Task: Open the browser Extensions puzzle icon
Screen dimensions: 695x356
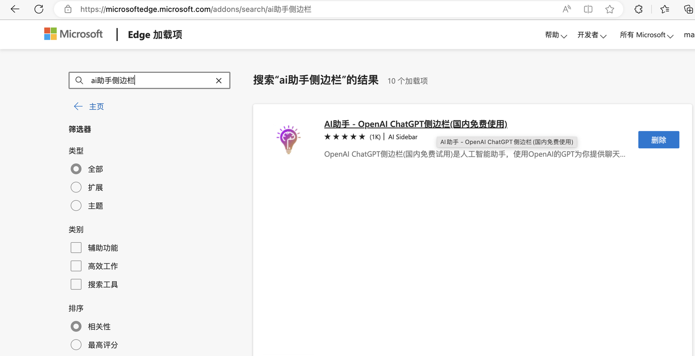Action: tap(639, 9)
